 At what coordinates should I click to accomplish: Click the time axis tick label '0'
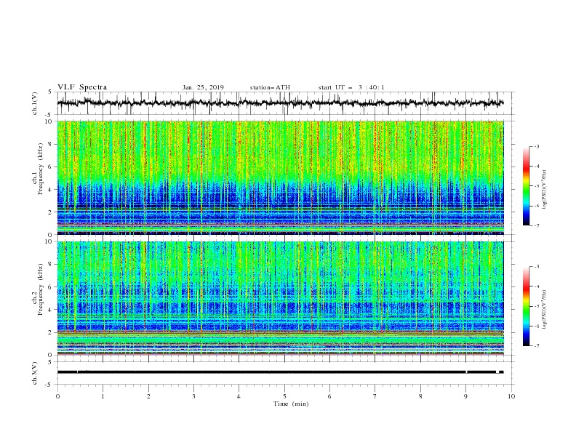click(57, 396)
